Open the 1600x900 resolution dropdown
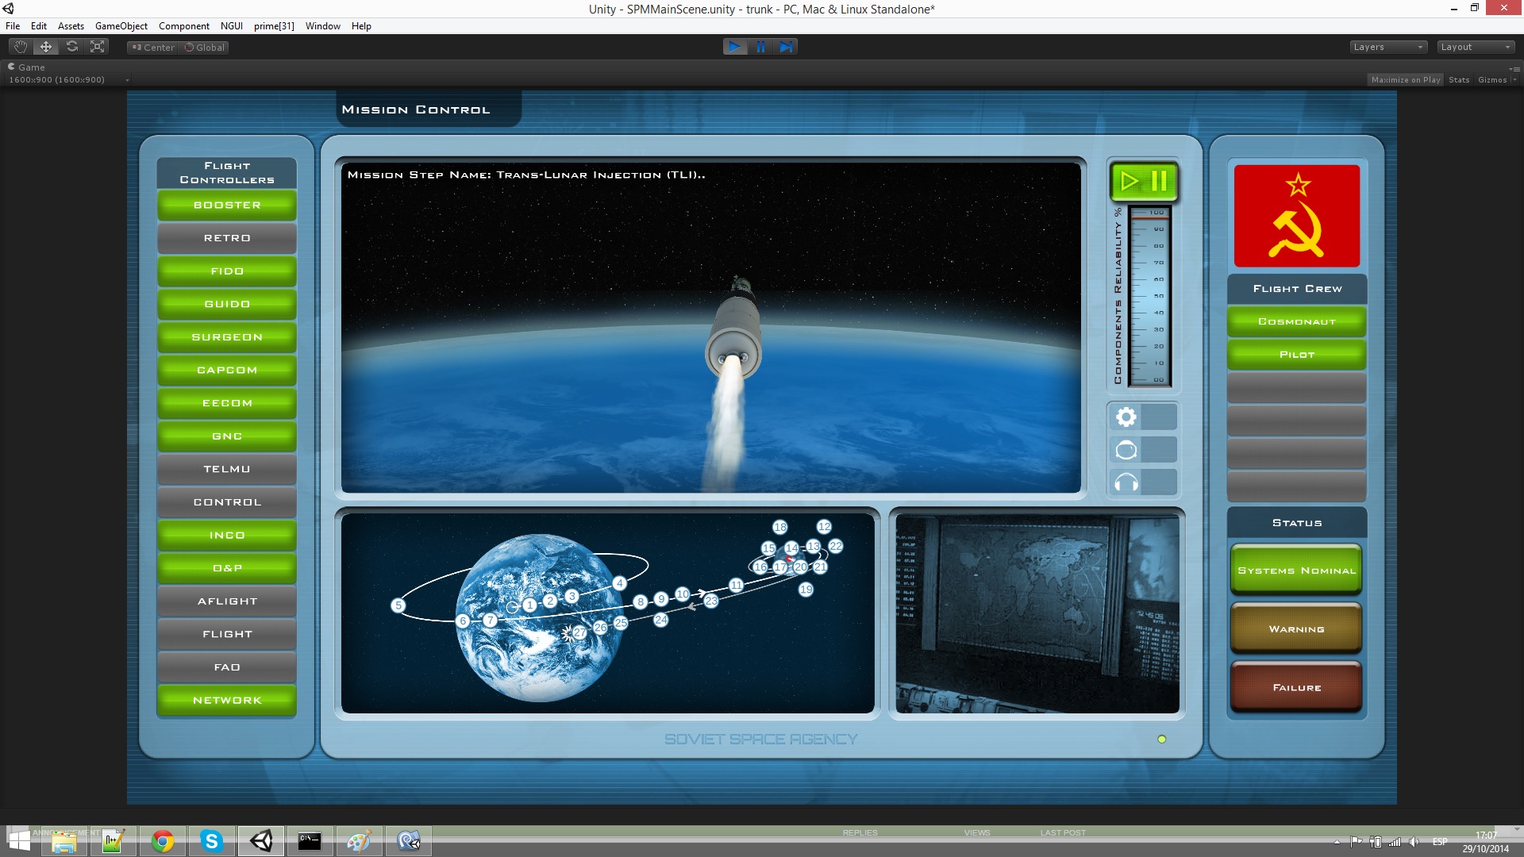 click(x=69, y=79)
